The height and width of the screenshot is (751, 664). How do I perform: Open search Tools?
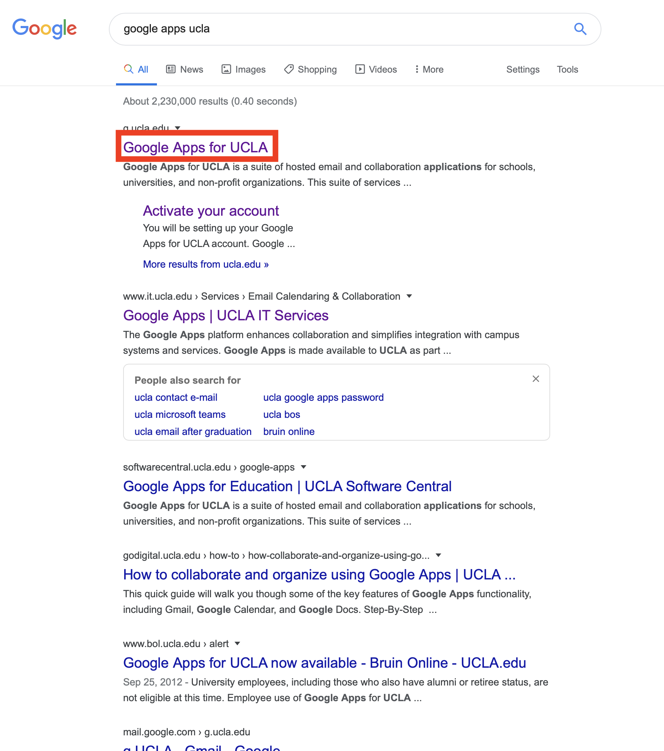pos(567,69)
